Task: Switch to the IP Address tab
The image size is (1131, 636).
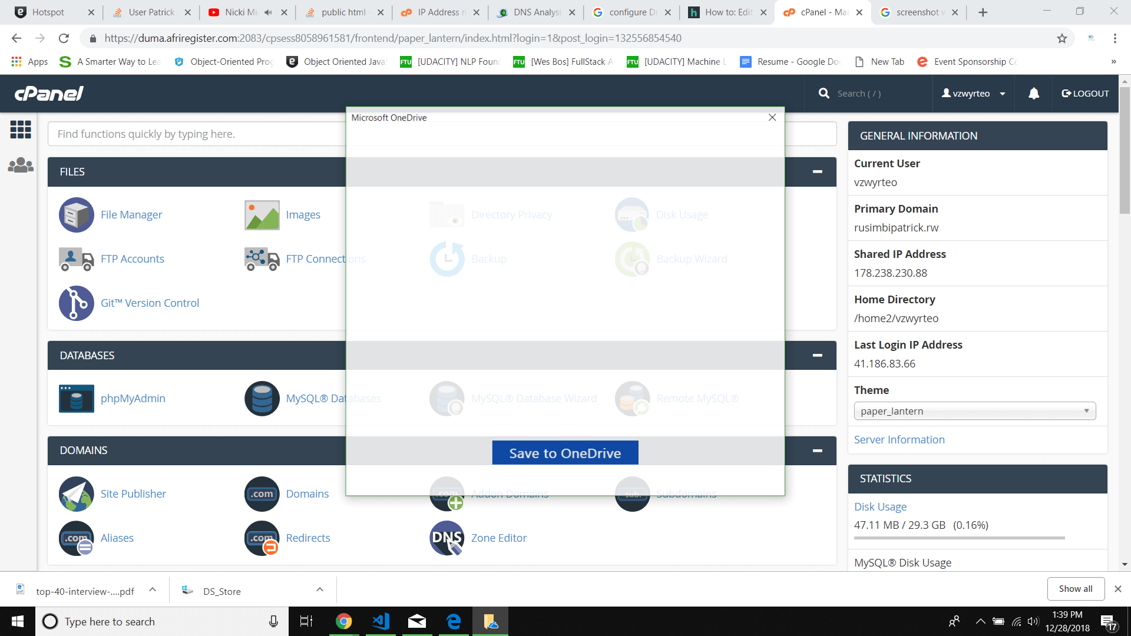Action: [x=441, y=12]
